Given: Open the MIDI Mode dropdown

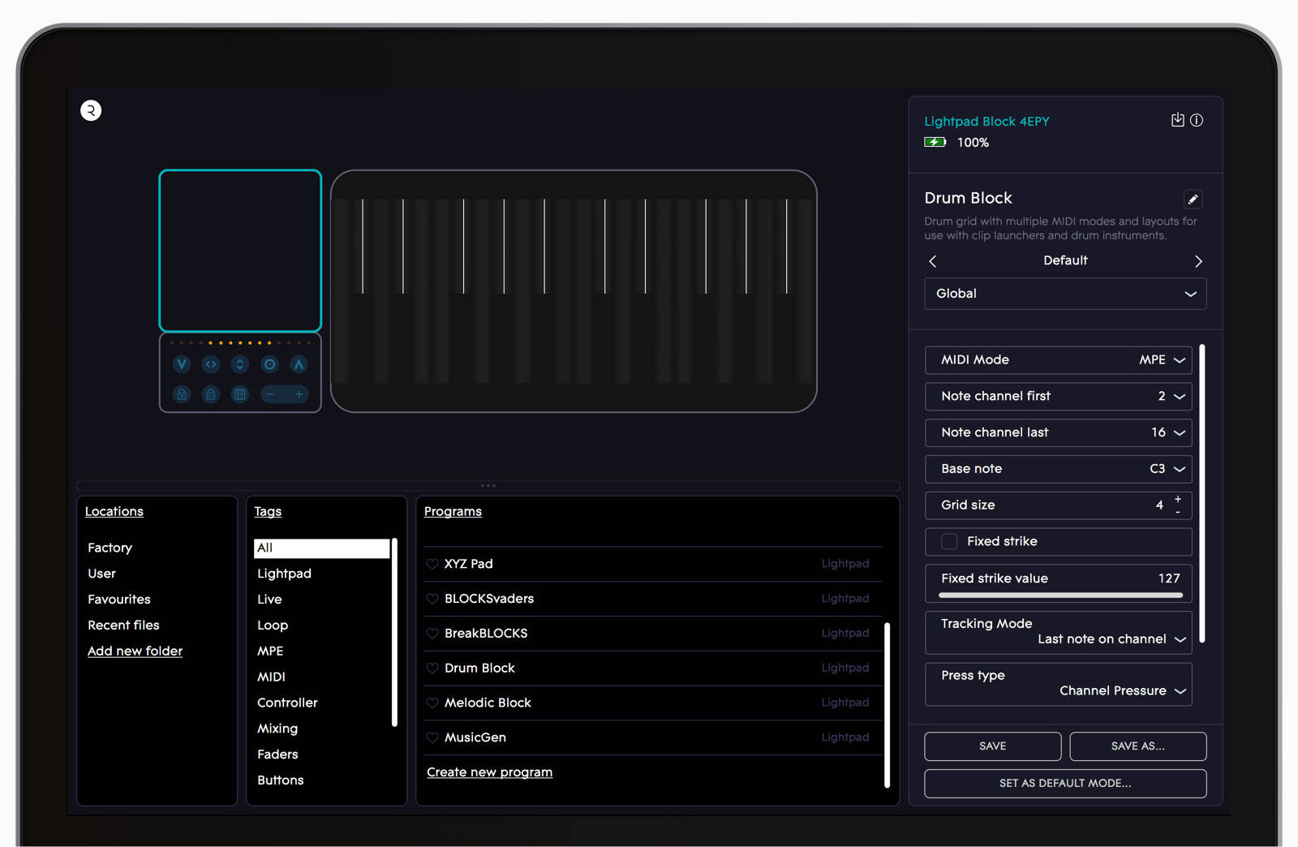Looking at the screenshot, I should (x=1058, y=359).
